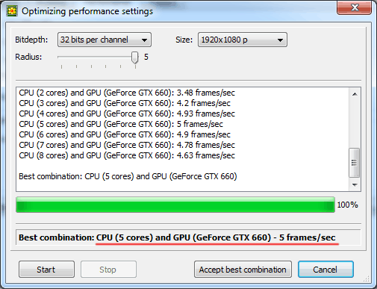
Task: Click the results list scrollbar thumb
Action: pyautogui.click(x=355, y=163)
